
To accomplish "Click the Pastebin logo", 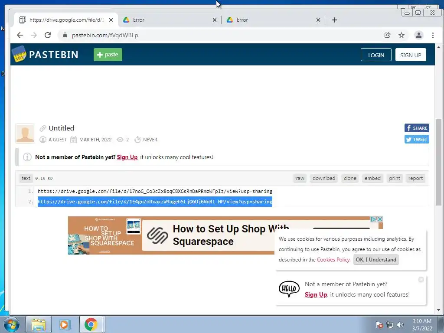I will (45, 54).
